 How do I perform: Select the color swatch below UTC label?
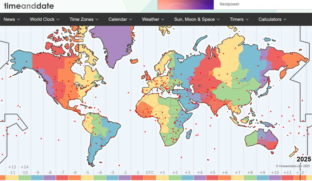point(150,178)
